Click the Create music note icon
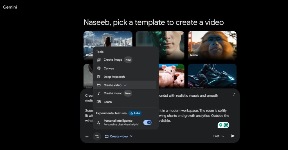Viewport: 288px width, 150px height. (99, 93)
